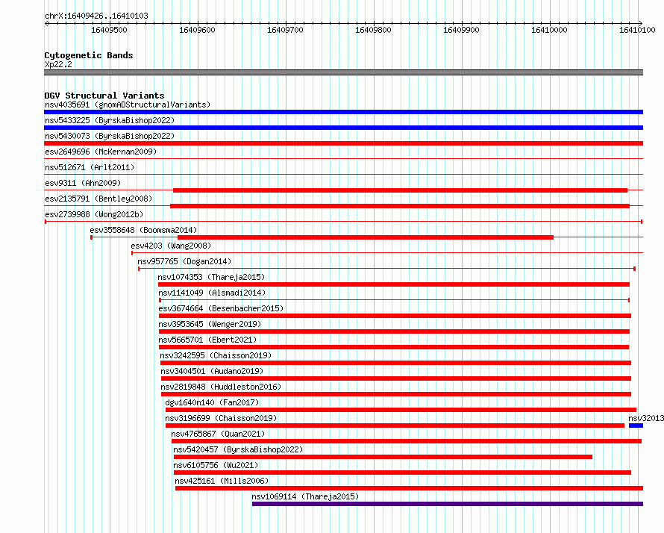Select nsv5665701 Ebert2021 label

tap(207, 340)
